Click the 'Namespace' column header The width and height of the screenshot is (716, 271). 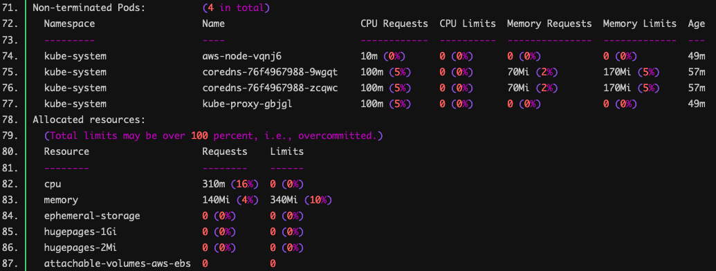pos(69,24)
